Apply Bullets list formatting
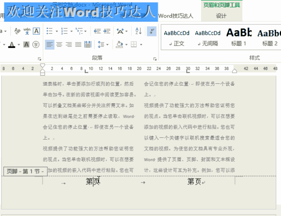This screenshot has height=216, width=281. [50, 31]
